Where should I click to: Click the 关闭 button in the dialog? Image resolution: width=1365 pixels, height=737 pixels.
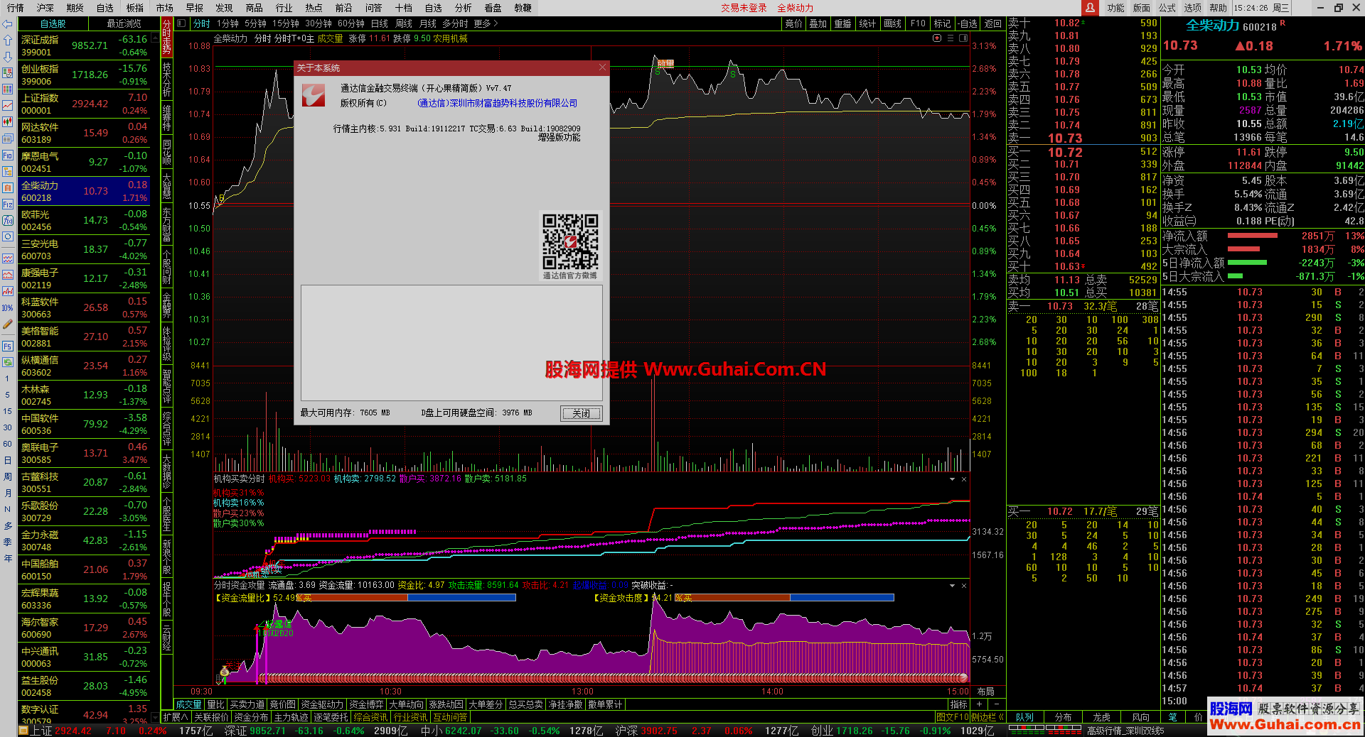pos(581,413)
